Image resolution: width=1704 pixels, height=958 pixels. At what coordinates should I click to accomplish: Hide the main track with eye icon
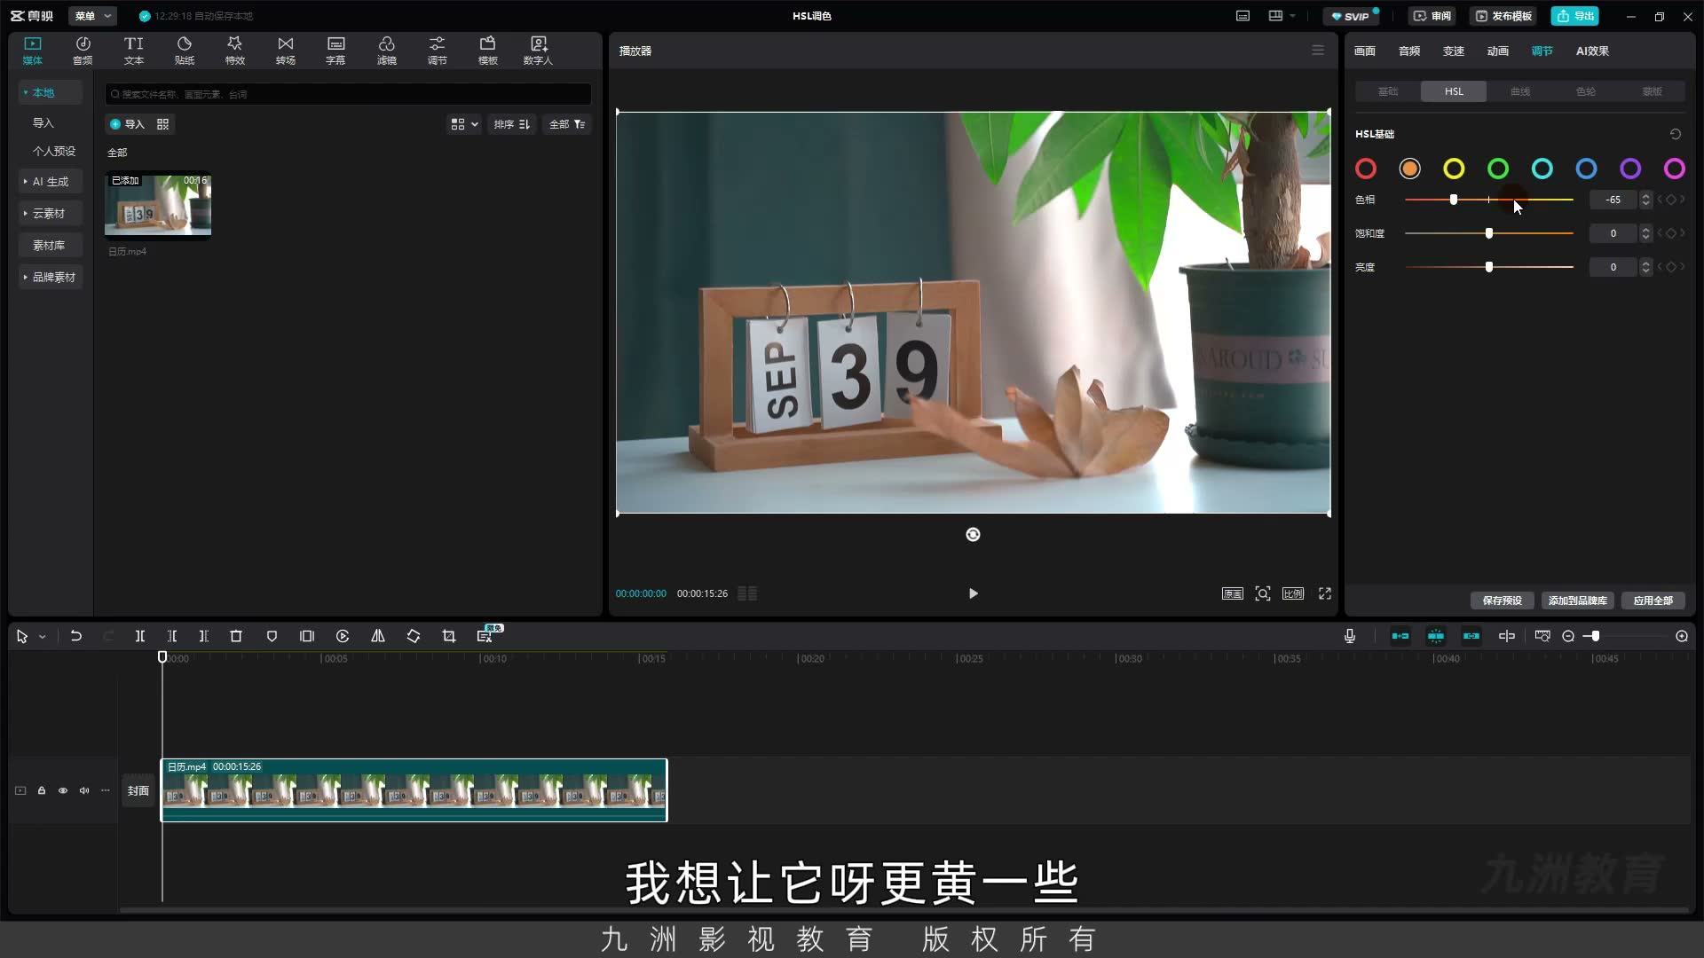pos(63,790)
